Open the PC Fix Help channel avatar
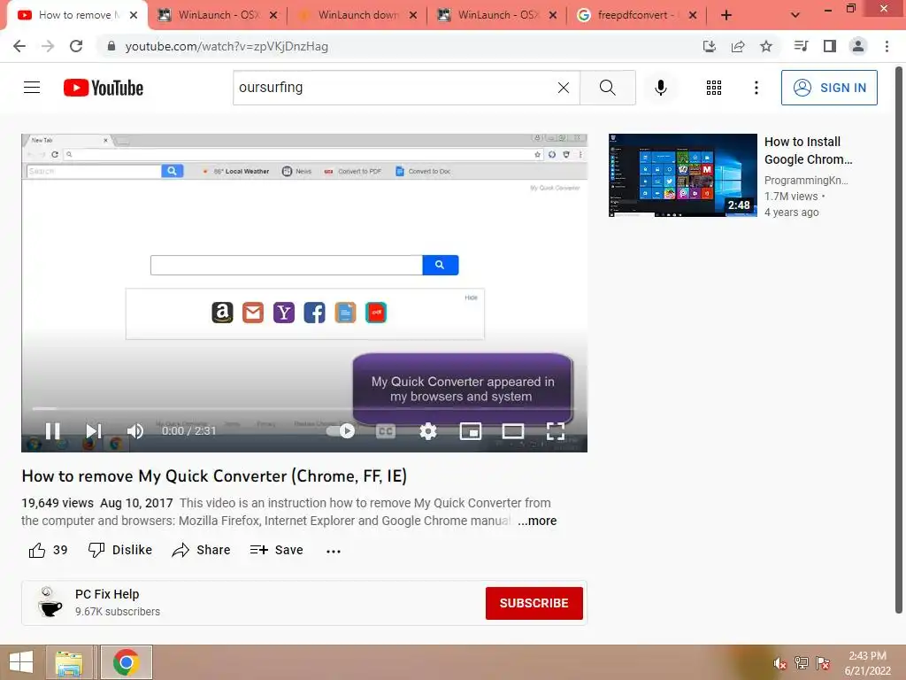The width and height of the screenshot is (906, 680). [50, 602]
